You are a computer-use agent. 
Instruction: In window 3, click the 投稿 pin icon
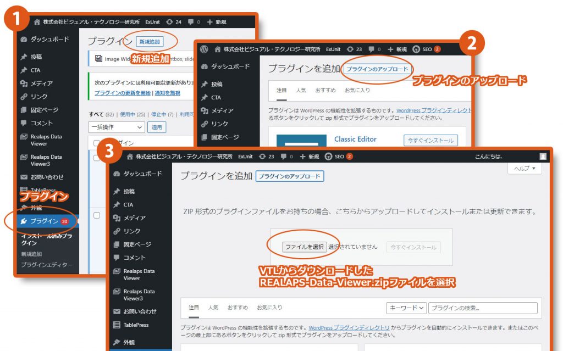tap(117, 191)
